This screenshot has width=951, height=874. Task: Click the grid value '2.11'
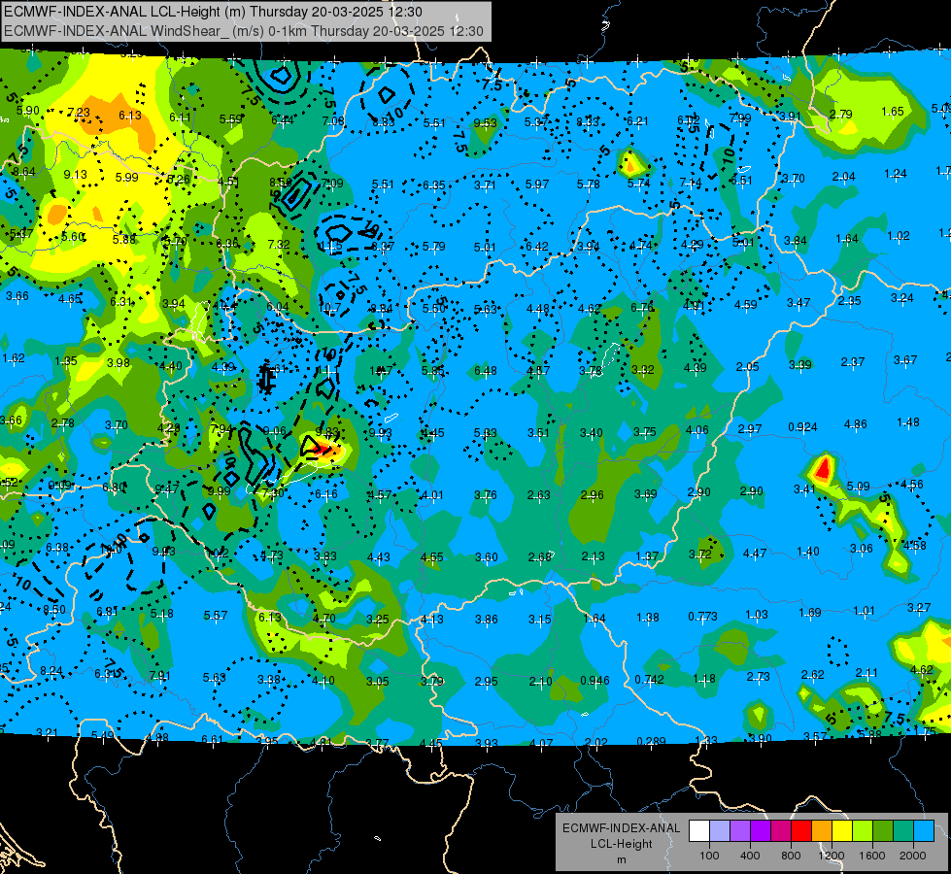point(866,672)
